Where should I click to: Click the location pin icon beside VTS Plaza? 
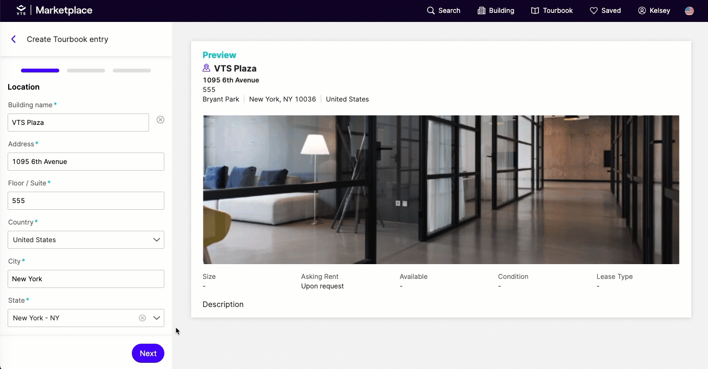pos(206,68)
